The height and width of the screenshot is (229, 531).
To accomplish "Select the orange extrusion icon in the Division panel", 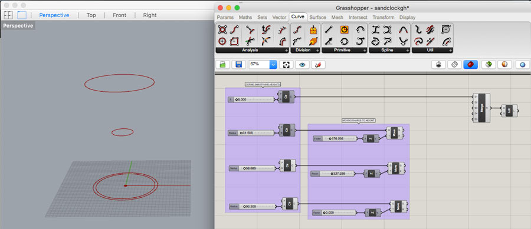I will [x=313, y=41].
